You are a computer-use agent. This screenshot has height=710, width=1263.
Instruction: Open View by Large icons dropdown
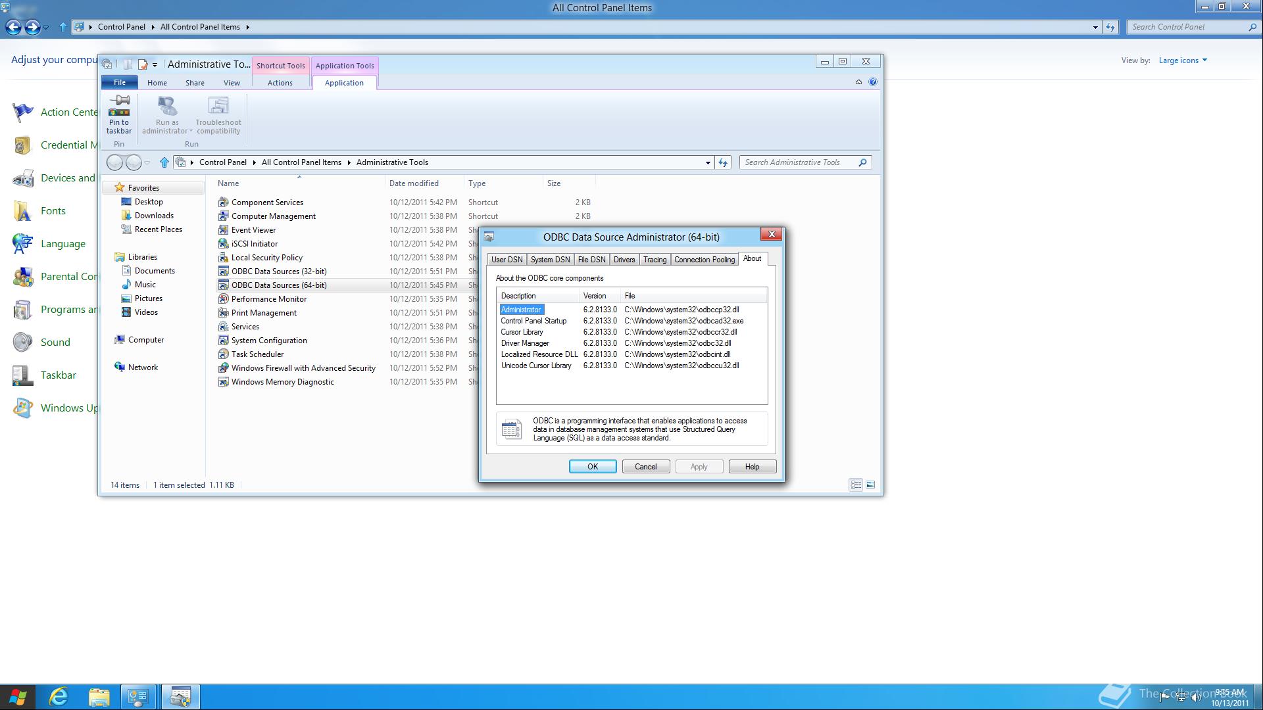pyautogui.click(x=1183, y=60)
